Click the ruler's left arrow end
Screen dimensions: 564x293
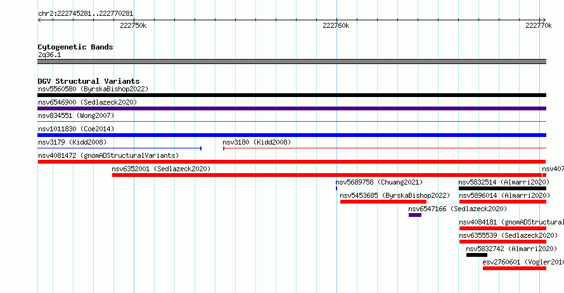tap(39, 20)
